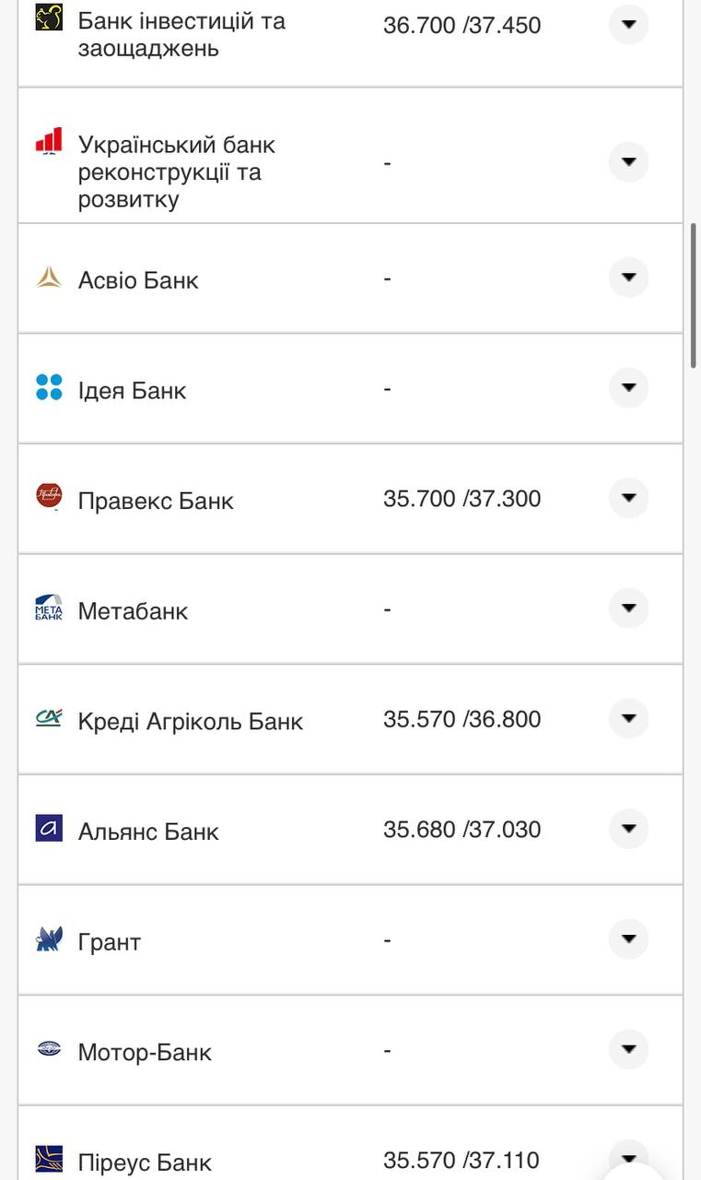Click the Асвіо Банк gold logo
Screen dimensions: 701x1180
[x=49, y=277]
